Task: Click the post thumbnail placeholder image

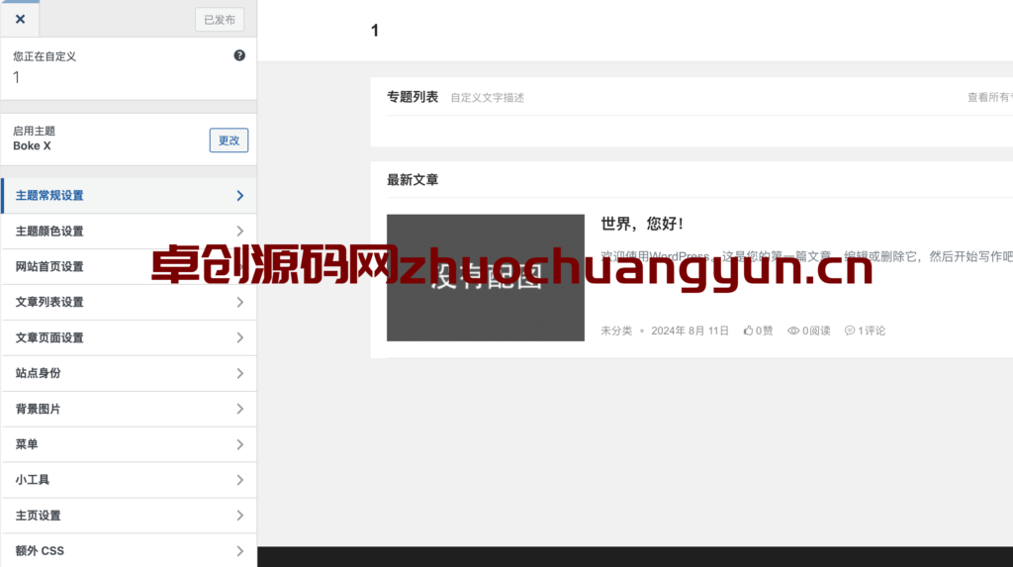Action: [x=486, y=278]
